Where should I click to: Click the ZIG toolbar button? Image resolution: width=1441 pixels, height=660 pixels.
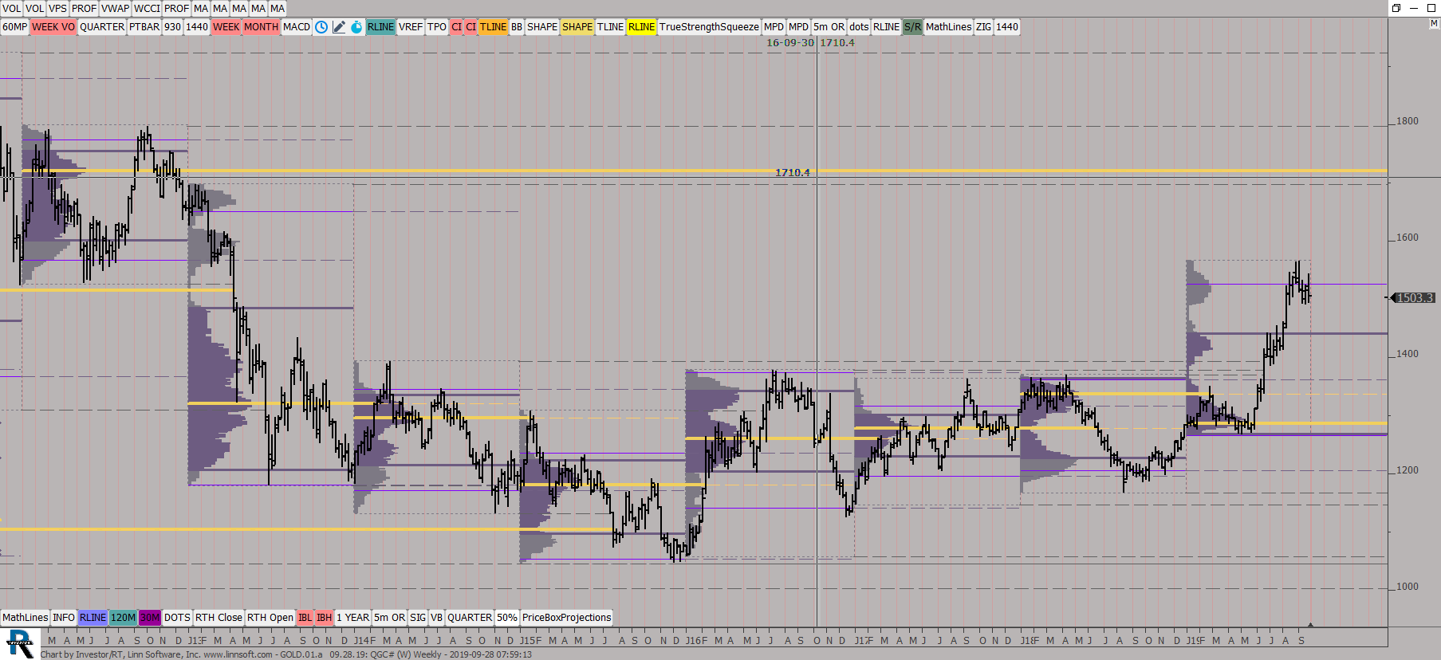[984, 27]
